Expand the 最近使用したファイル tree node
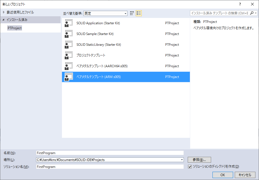This screenshot has width=259, height=180. [4, 12]
